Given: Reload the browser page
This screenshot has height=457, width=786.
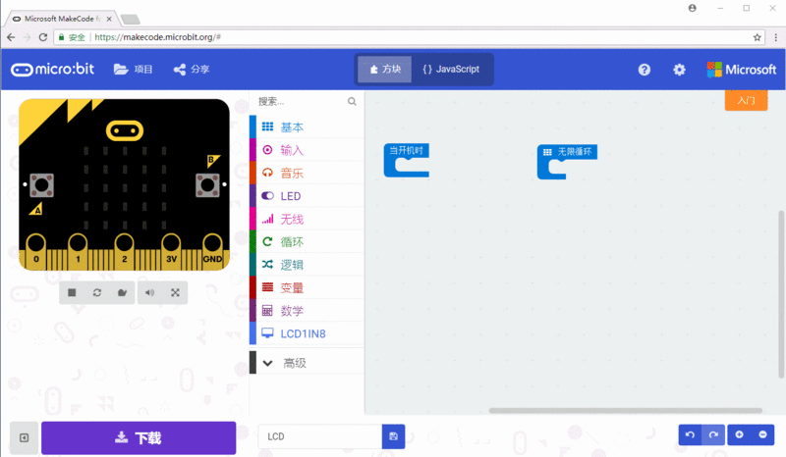Looking at the screenshot, I should [x=43, y=37].
